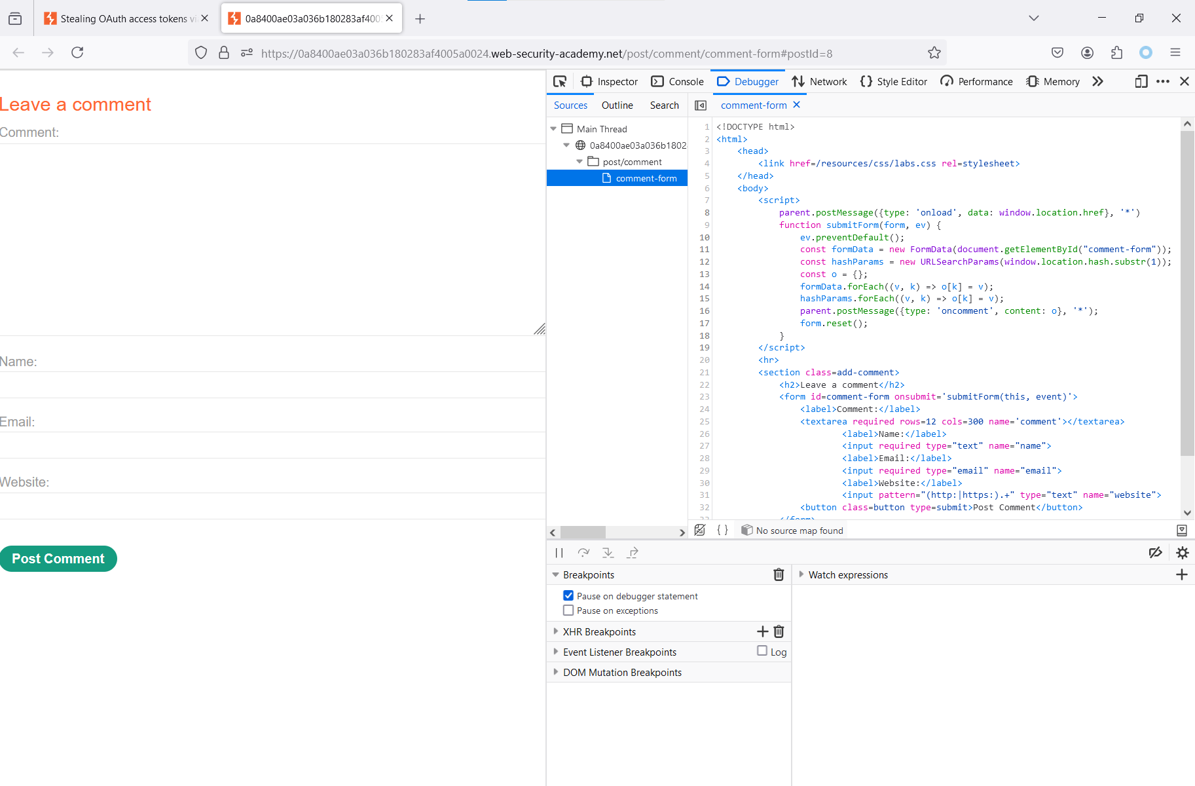
Task: Open the Memory tab
Action: 1053,81
